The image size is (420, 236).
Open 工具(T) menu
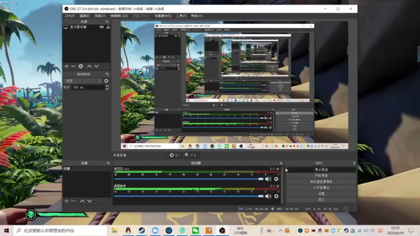tap(181, 16)
